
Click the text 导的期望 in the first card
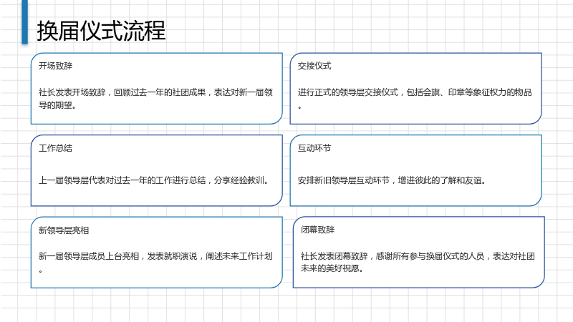click(x=55, y=105)
